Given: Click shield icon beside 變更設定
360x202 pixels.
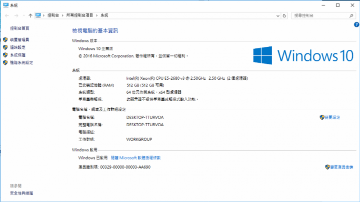Looking at the screenshot, I should (322, 117).
